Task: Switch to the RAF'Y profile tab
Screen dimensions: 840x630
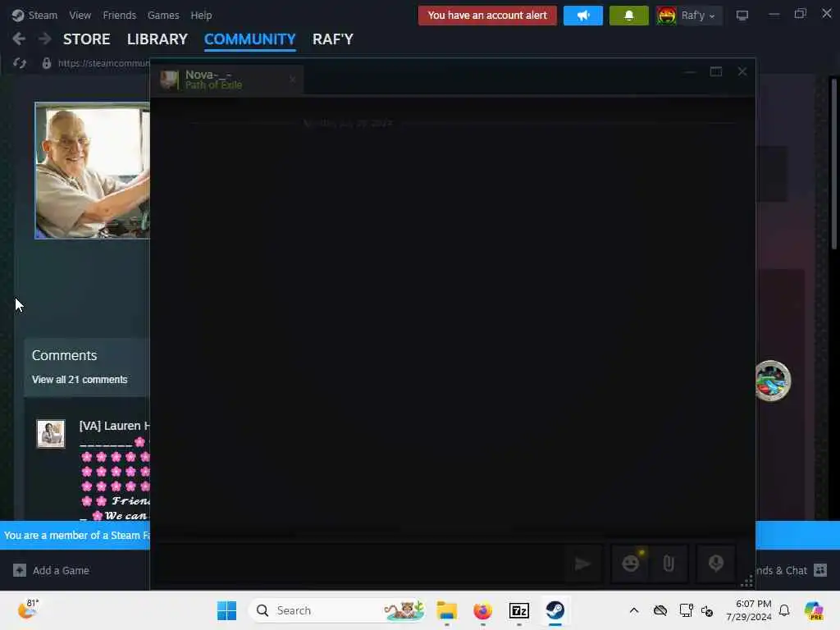Action: pos(333,39)
